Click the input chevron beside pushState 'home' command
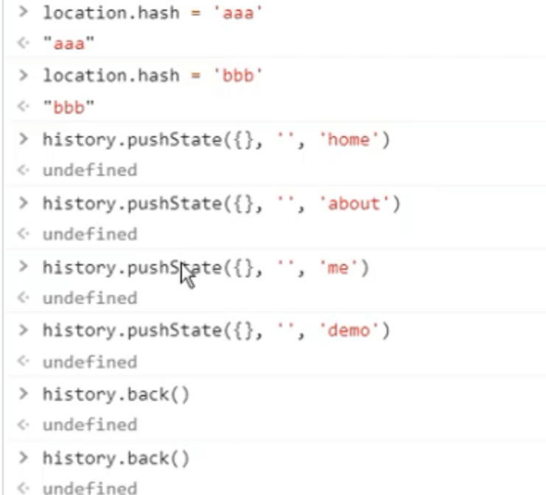The image size is (546, 495). point(24,139)
